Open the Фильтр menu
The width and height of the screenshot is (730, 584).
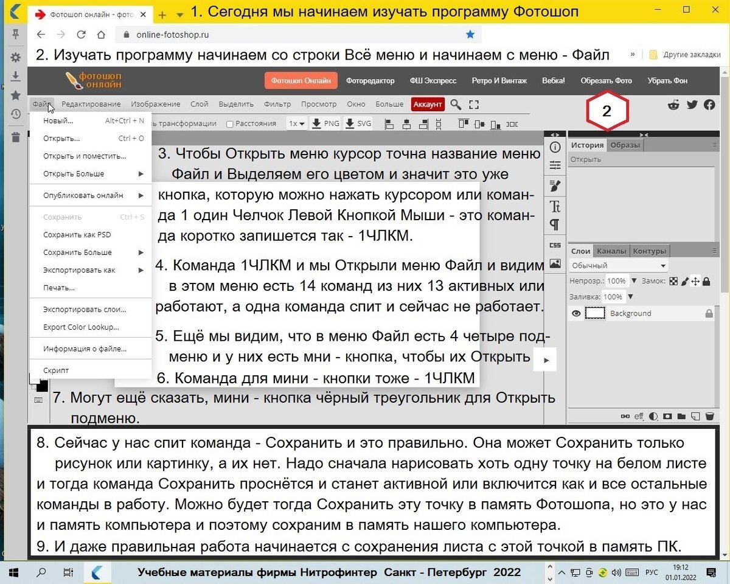(x=277, y=104)
